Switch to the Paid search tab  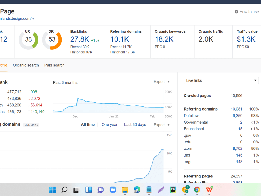[55, 65]
